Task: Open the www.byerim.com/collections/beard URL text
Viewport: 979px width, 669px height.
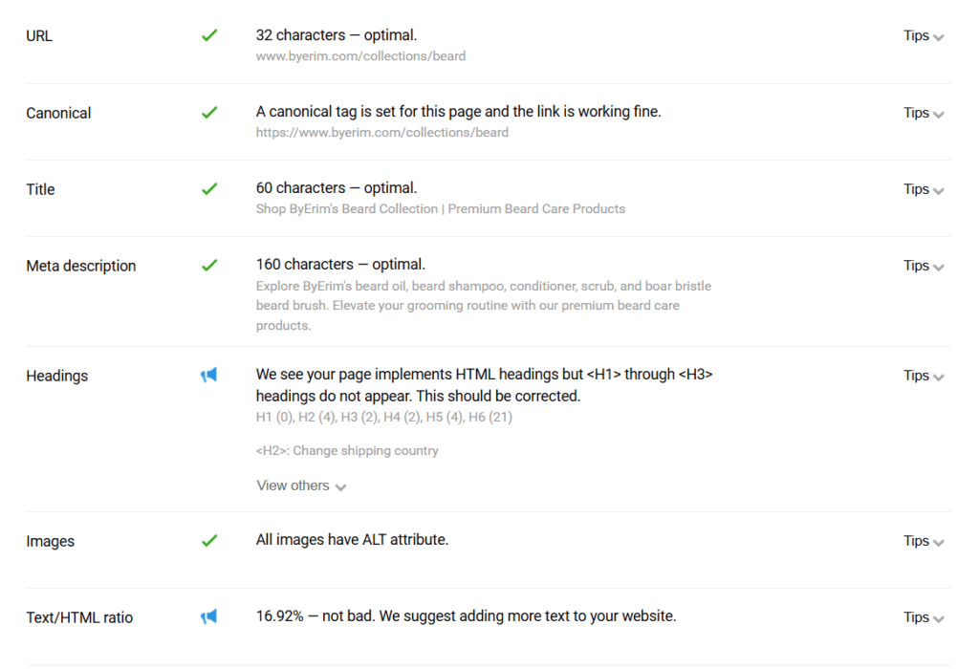Action: [x=360, y=56]
